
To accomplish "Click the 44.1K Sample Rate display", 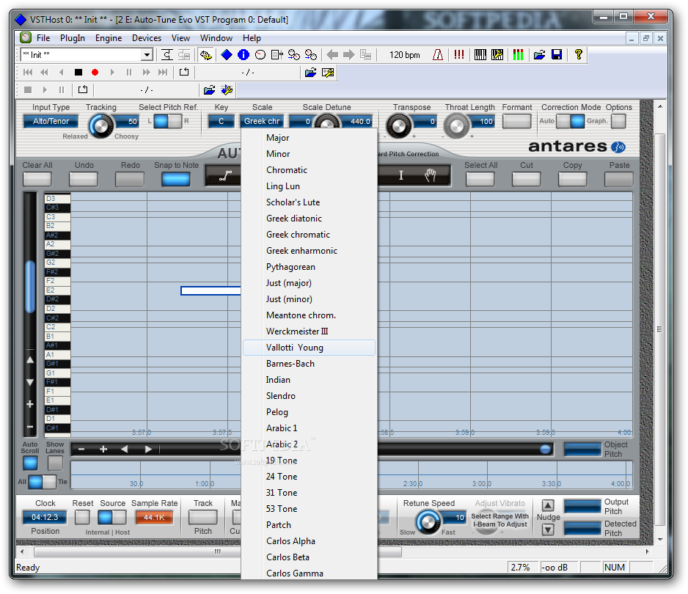I will pyautogui.click(x=154, y=518).
